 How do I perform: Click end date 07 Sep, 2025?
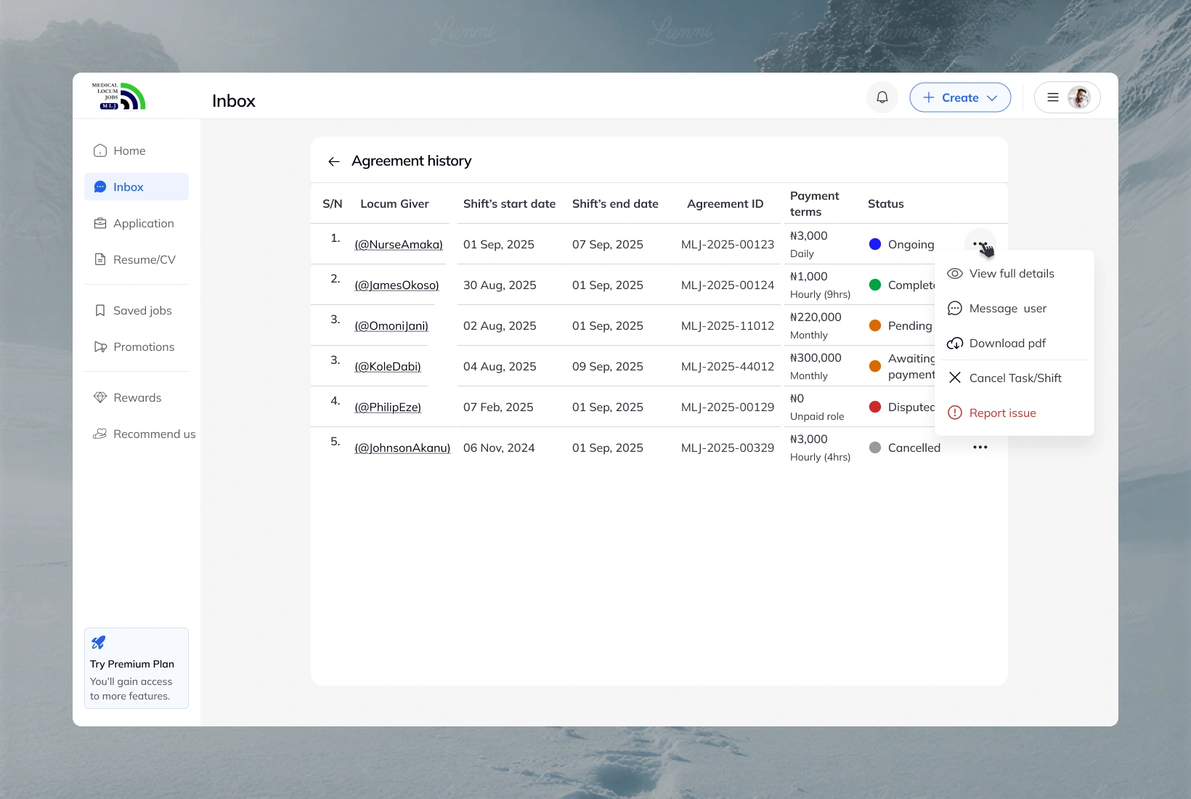point(608,244)
